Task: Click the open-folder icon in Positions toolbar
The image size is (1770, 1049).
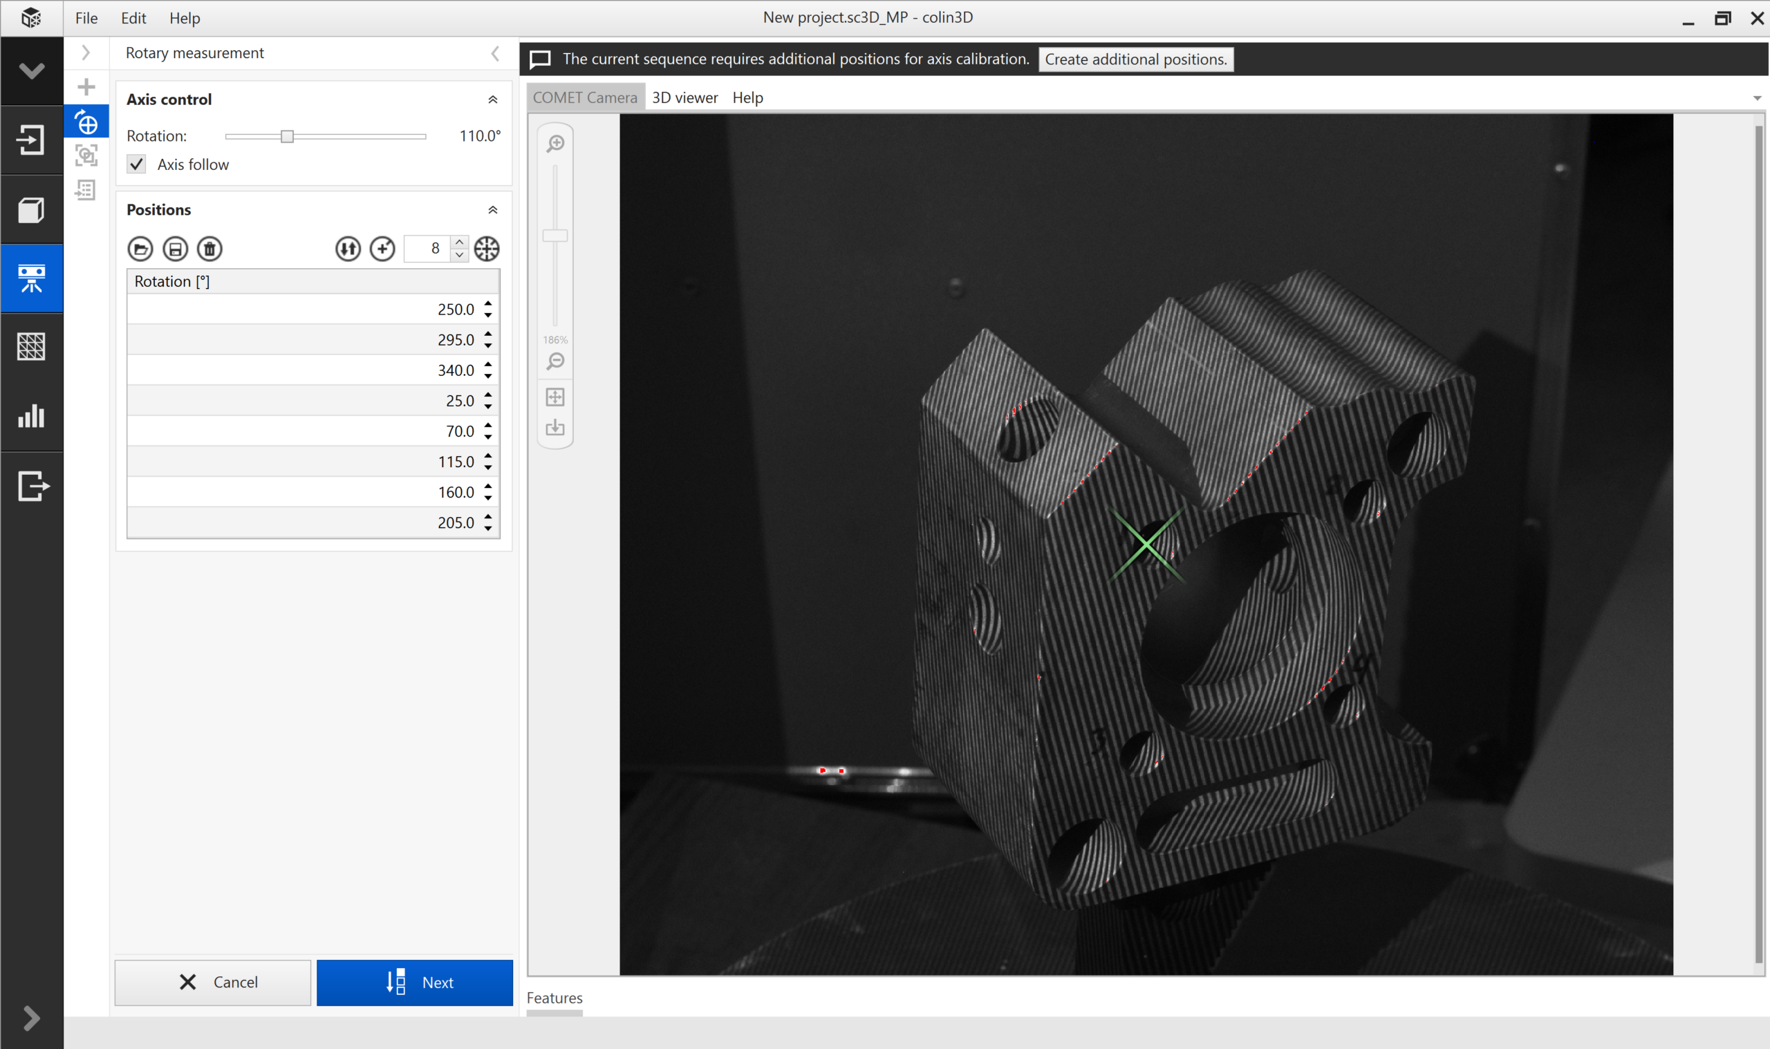Action: click(140, 249)
